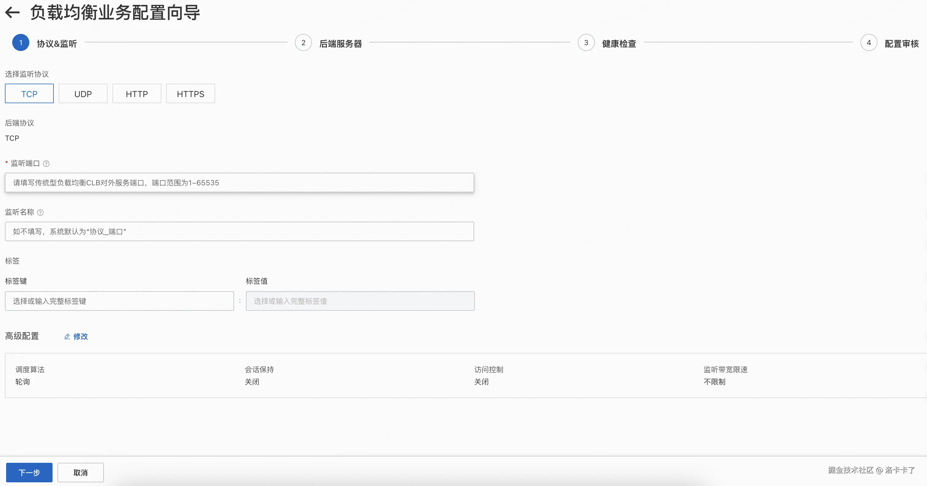Click step 2 circle for 后端服务器
This screenshot has height=486, width=927.
pos(303,43)
